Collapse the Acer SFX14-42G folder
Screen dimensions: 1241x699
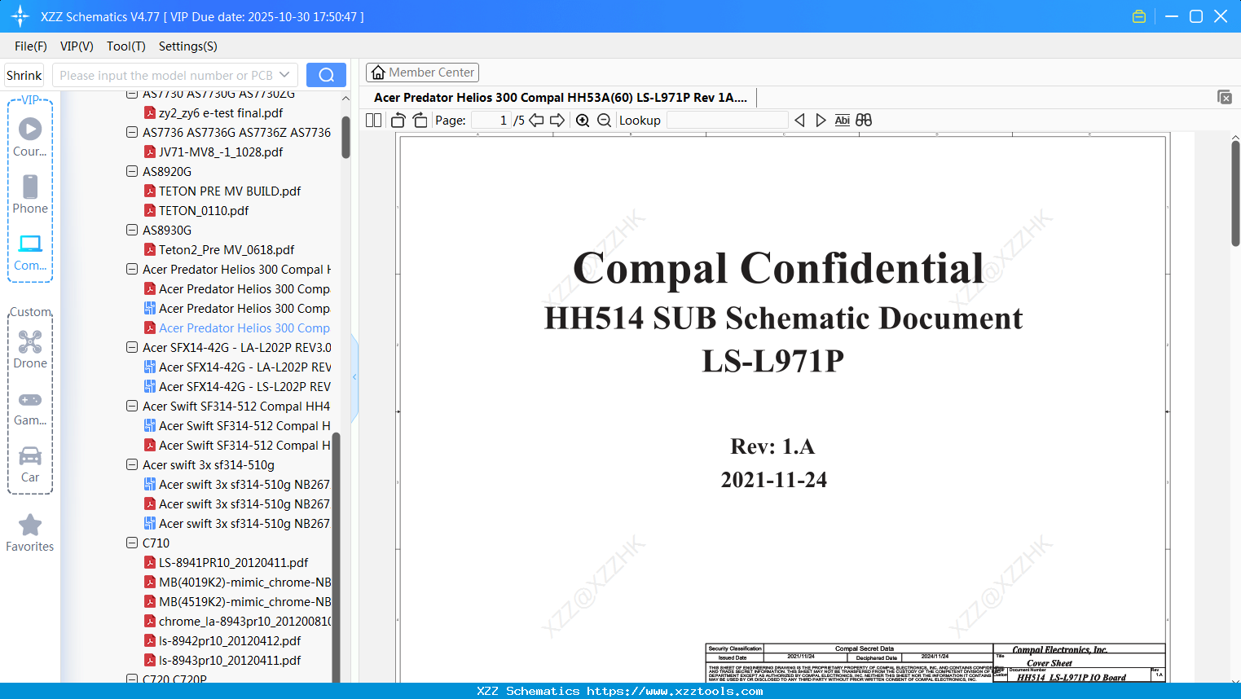pyautogui.click(x=132, y=347)
